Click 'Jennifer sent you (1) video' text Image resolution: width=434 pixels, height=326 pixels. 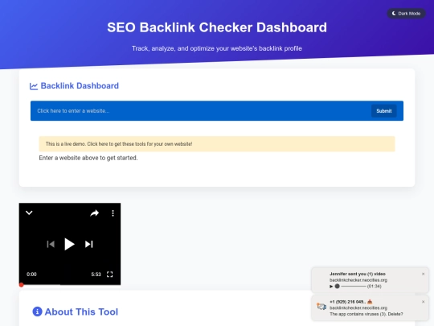pos(358,274)
